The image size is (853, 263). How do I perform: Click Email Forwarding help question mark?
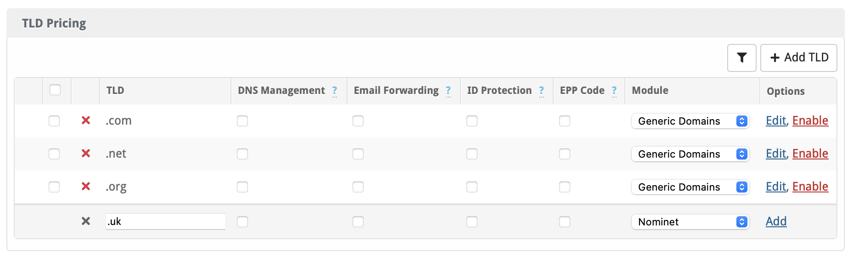tap(448, 91)
